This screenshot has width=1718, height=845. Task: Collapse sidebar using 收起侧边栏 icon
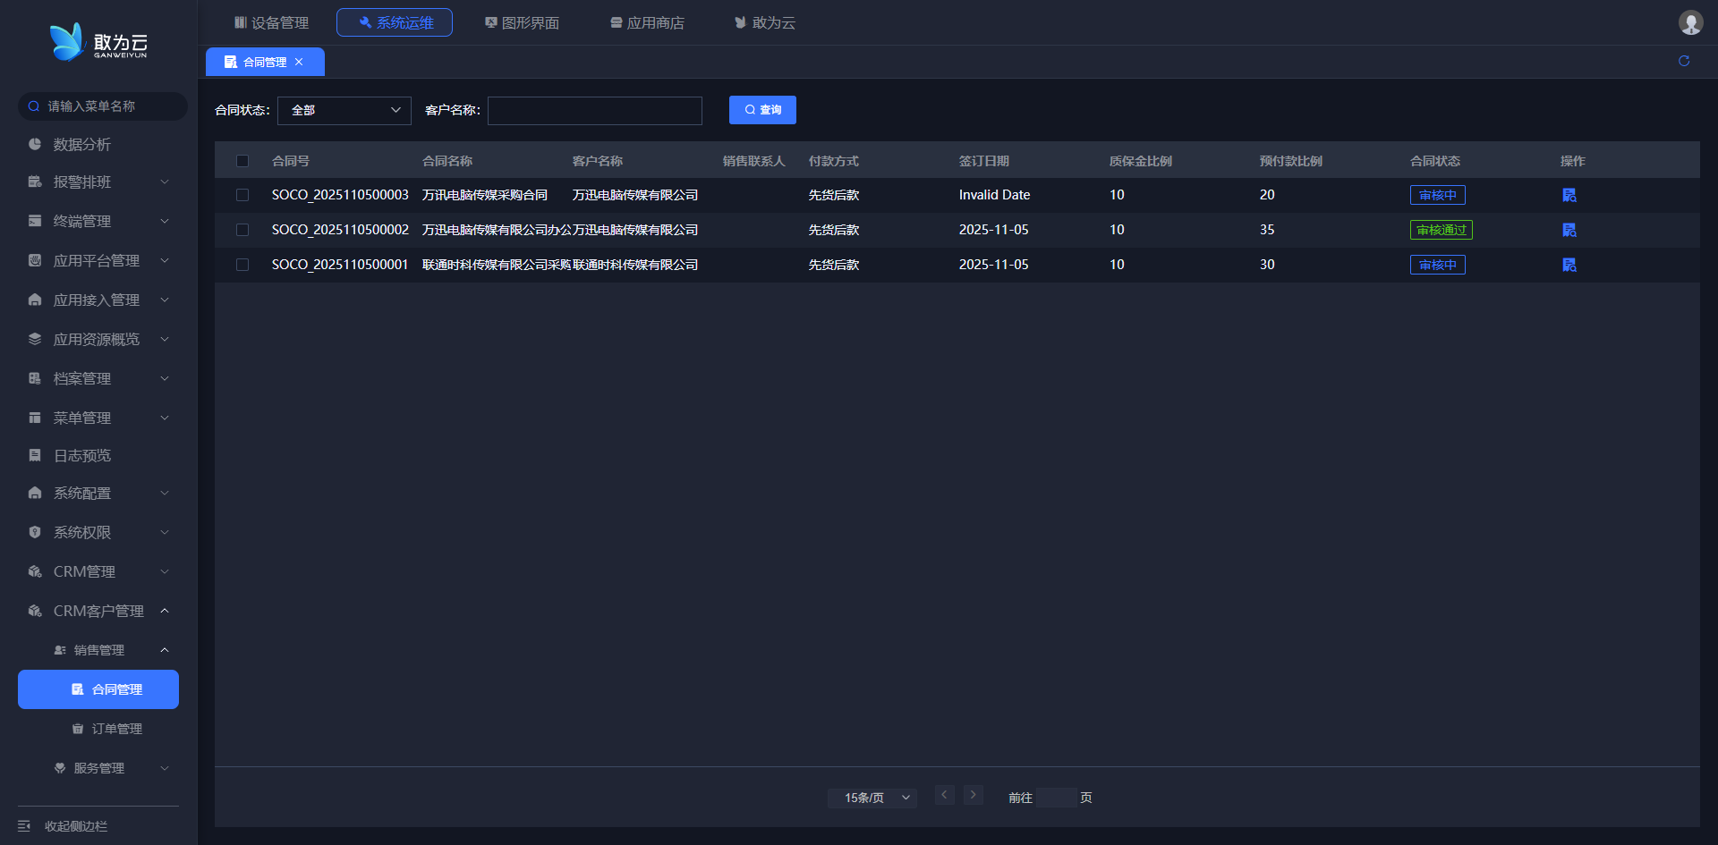24,826
